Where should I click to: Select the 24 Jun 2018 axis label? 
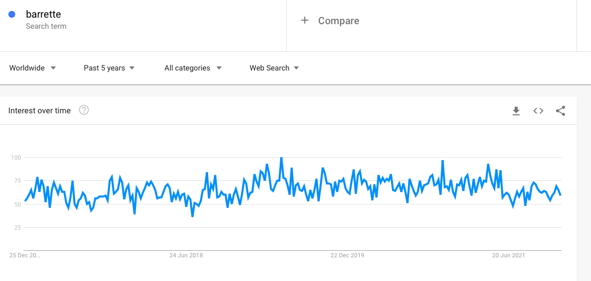point(186,255)
